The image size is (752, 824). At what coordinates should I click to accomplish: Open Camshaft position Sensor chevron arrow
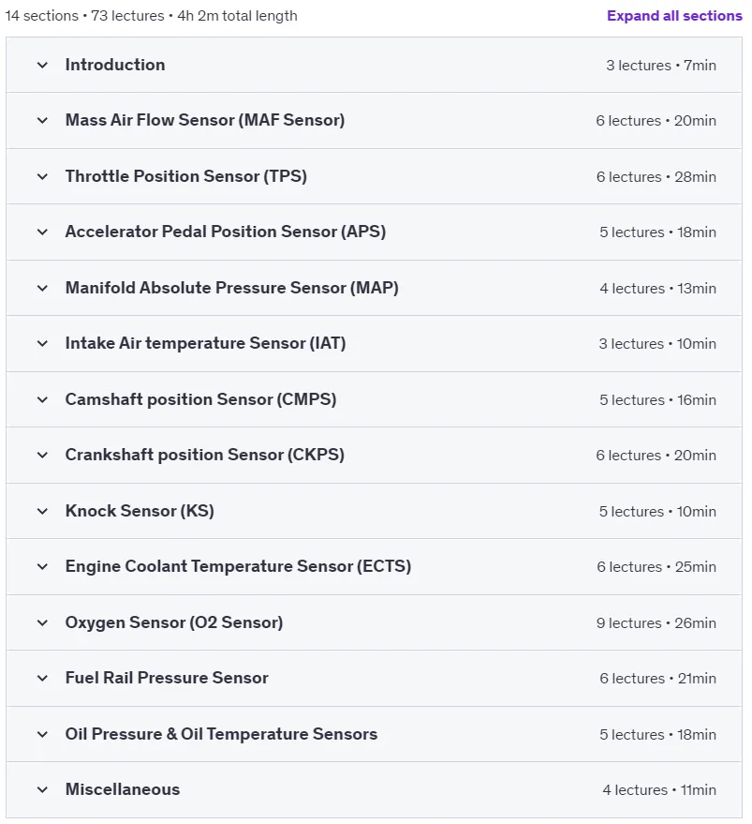point(42,400)
